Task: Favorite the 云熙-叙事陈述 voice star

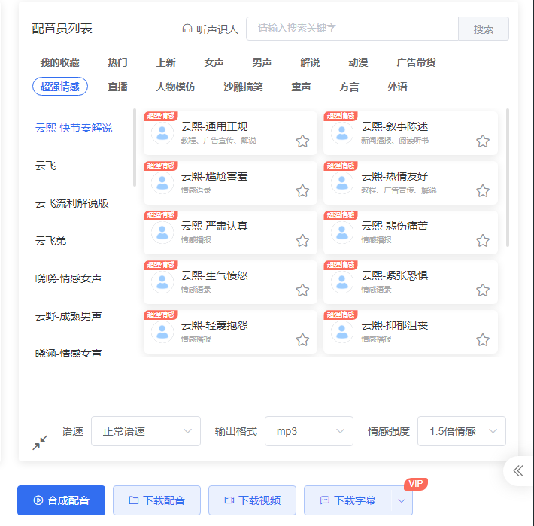Action: coord(483,141)
